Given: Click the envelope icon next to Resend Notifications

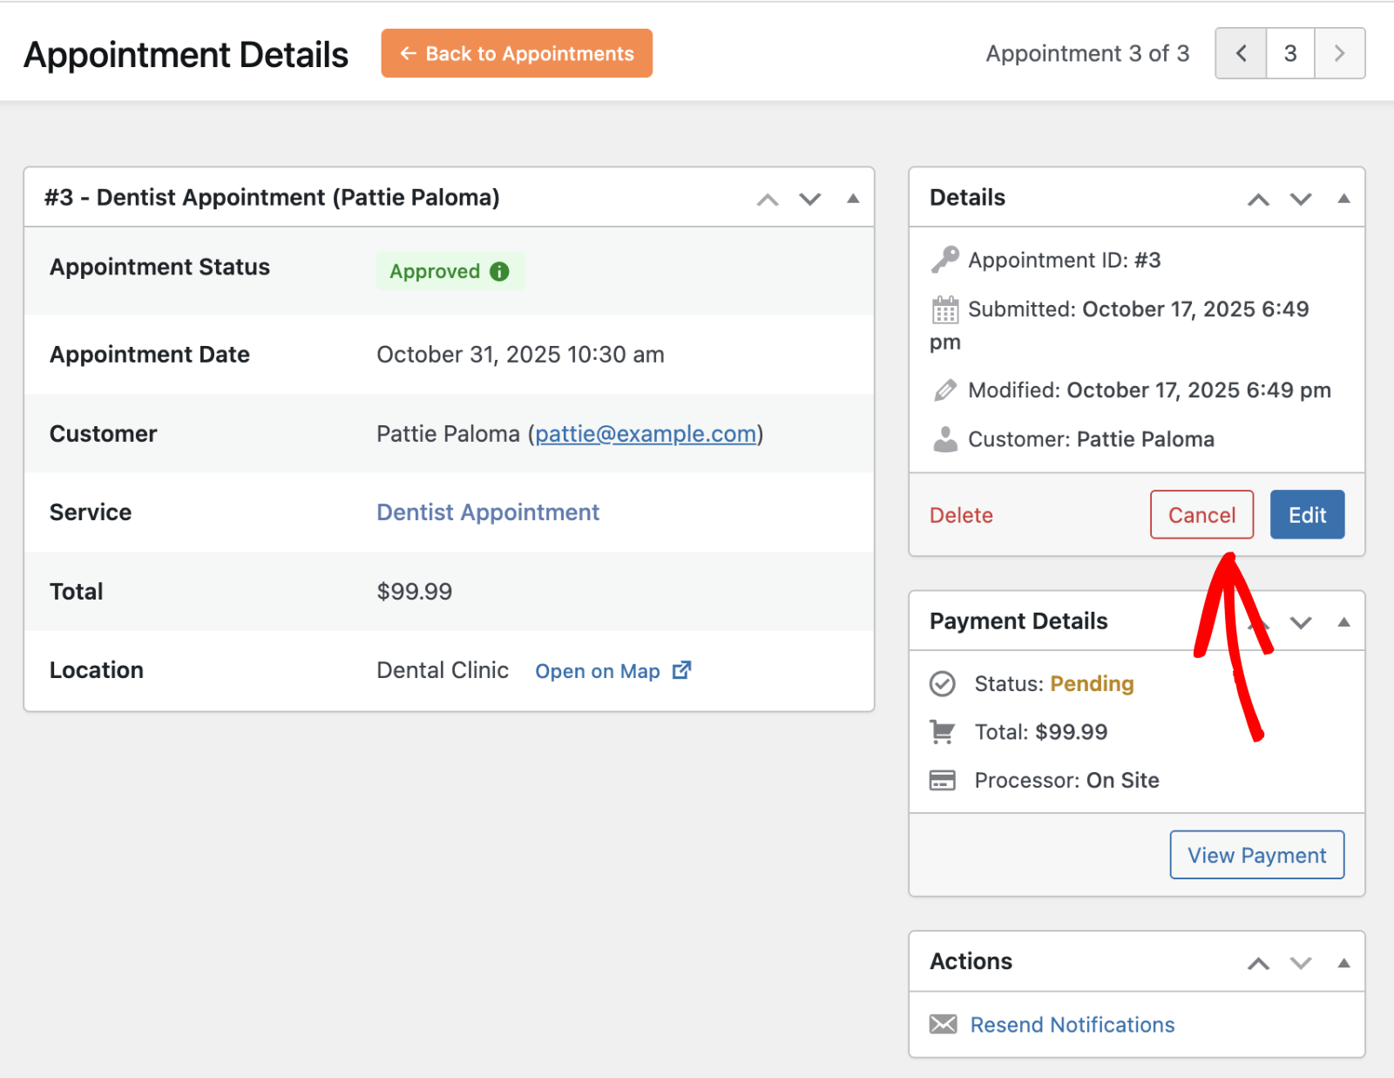Looking at the screenshot, I should point(945,1025).
